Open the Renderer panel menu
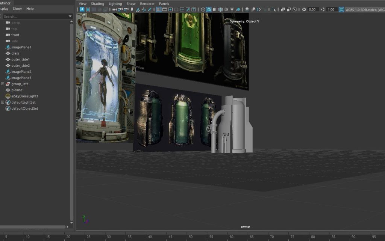Screen dimensions: 385x241 point(147,4)
